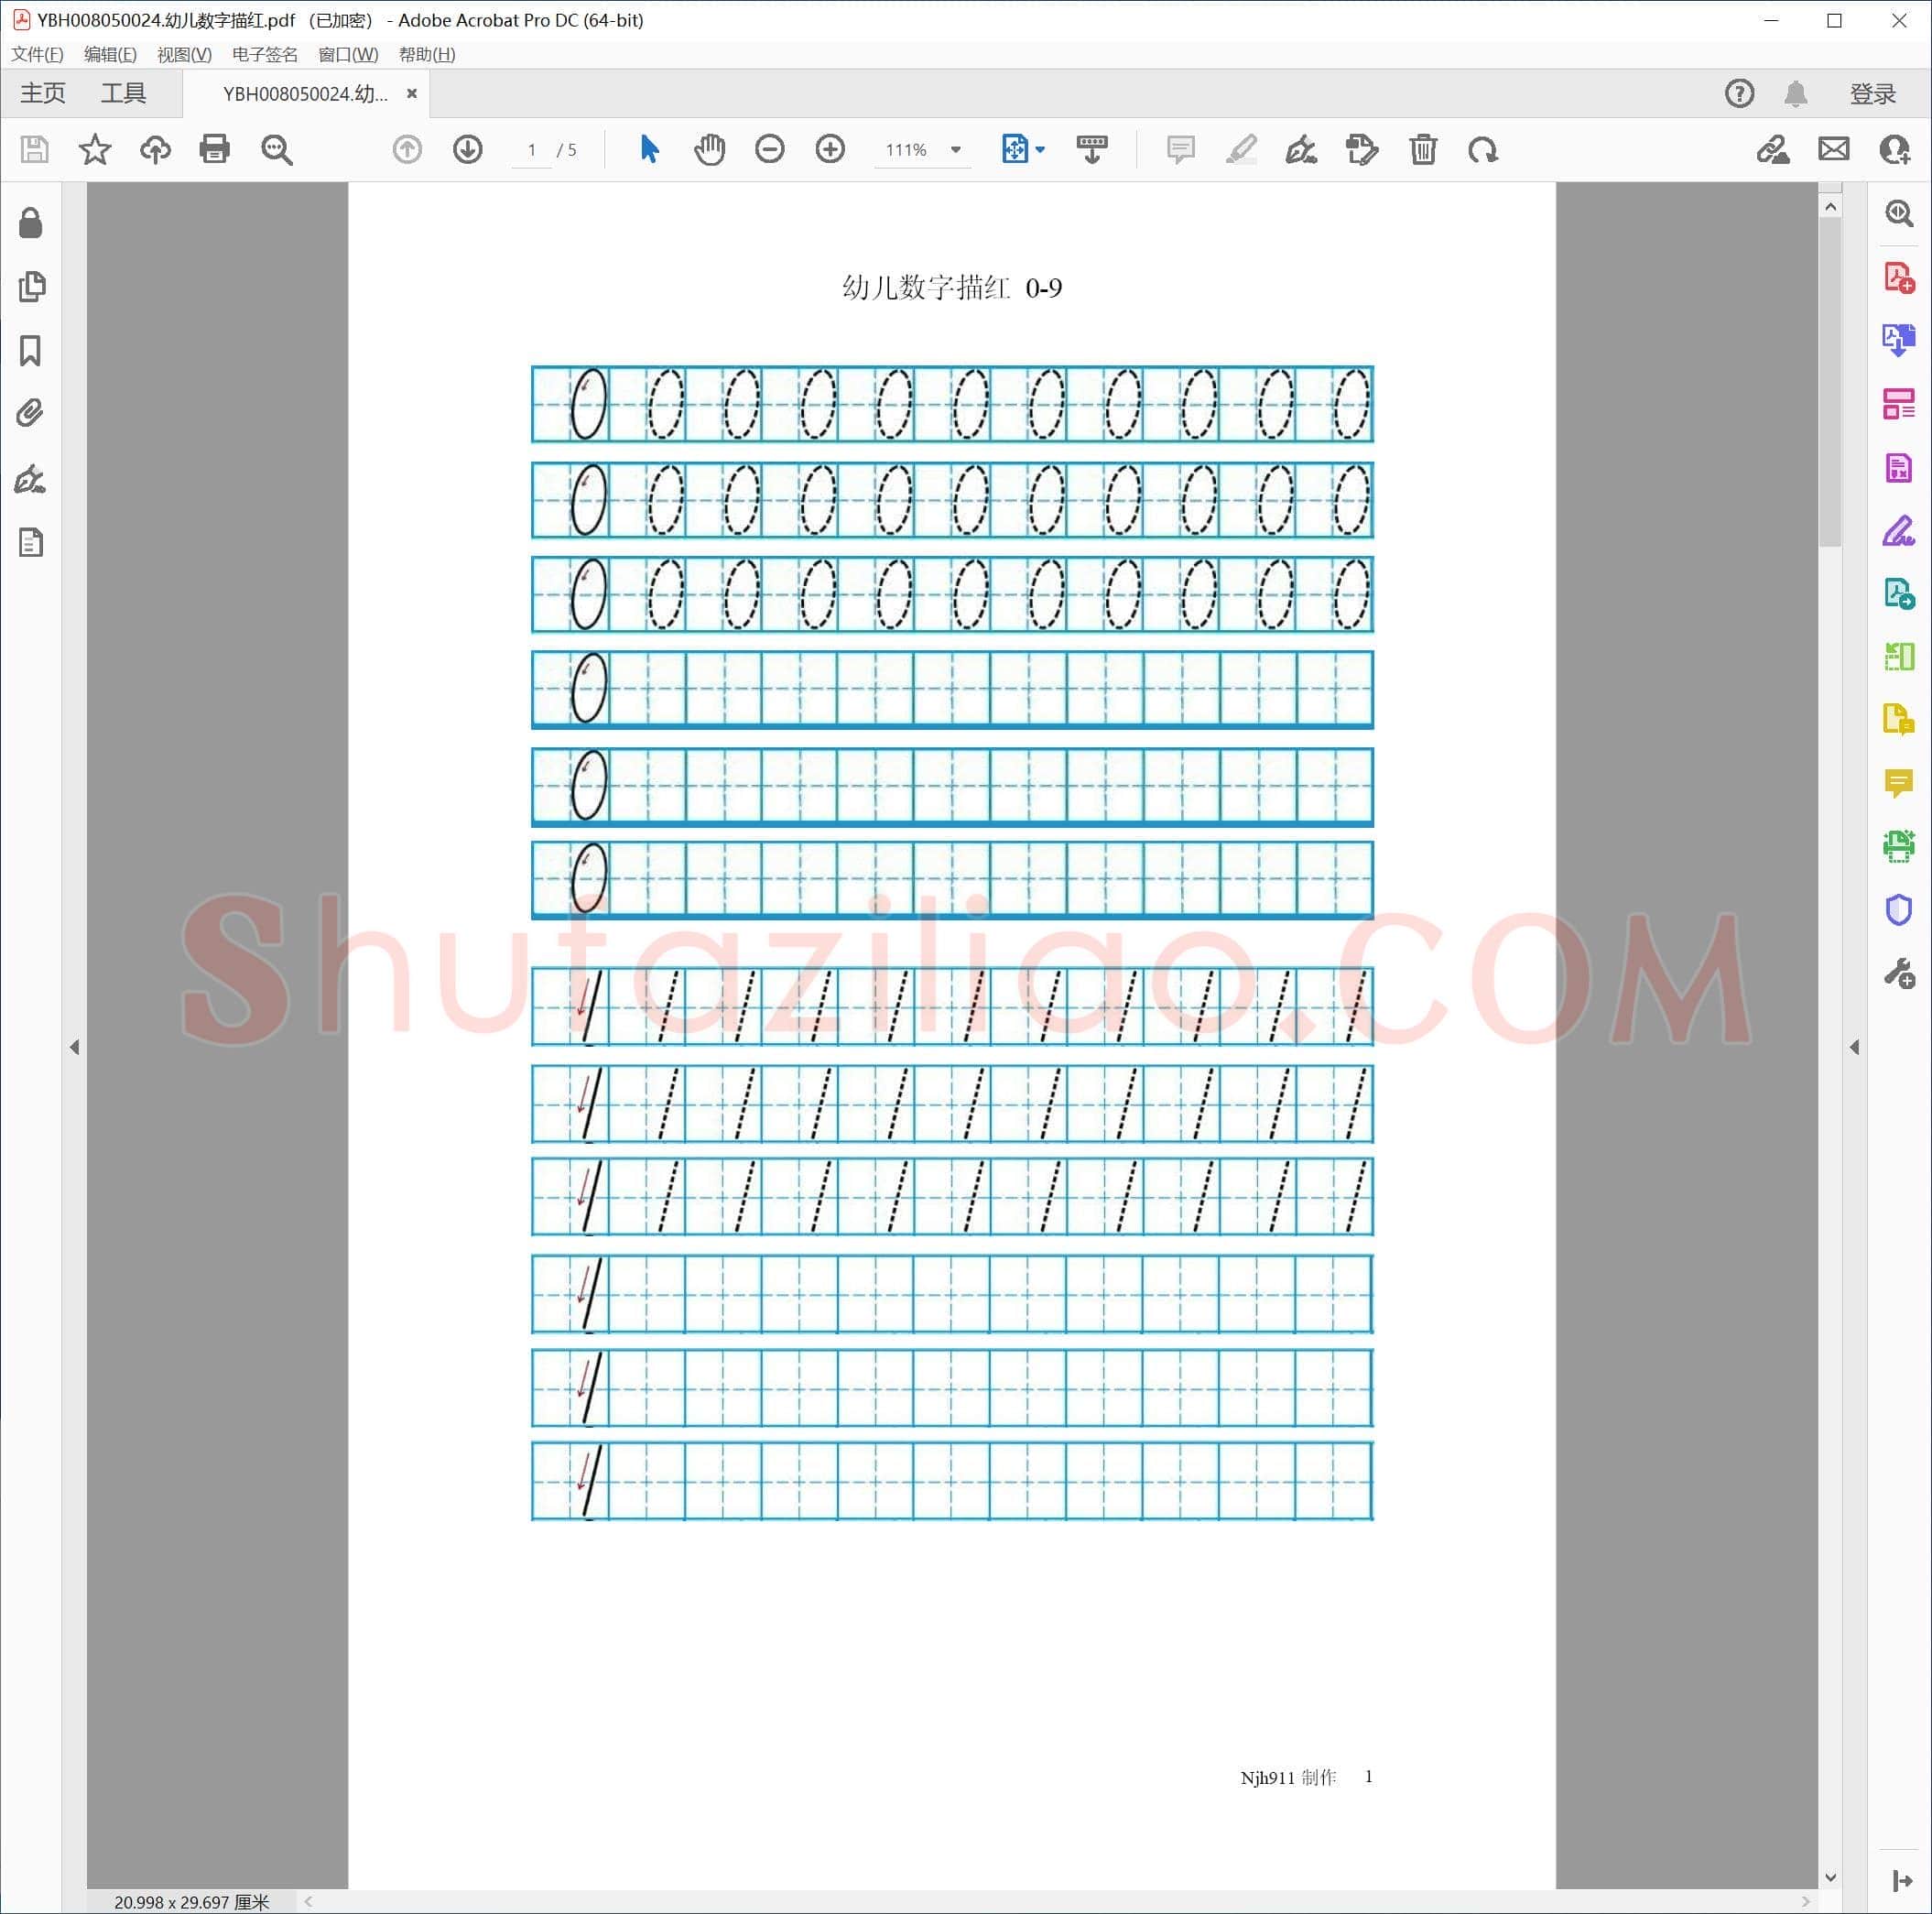Image resolution: width=1932 pixels, height=1914 pixels.
Task: Open the Protect shield tool
Action: (1898, 910)
